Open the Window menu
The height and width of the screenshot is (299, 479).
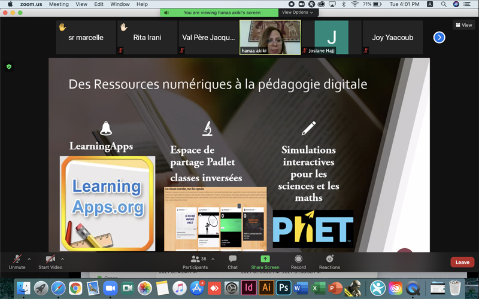click(x=120, y=4)
